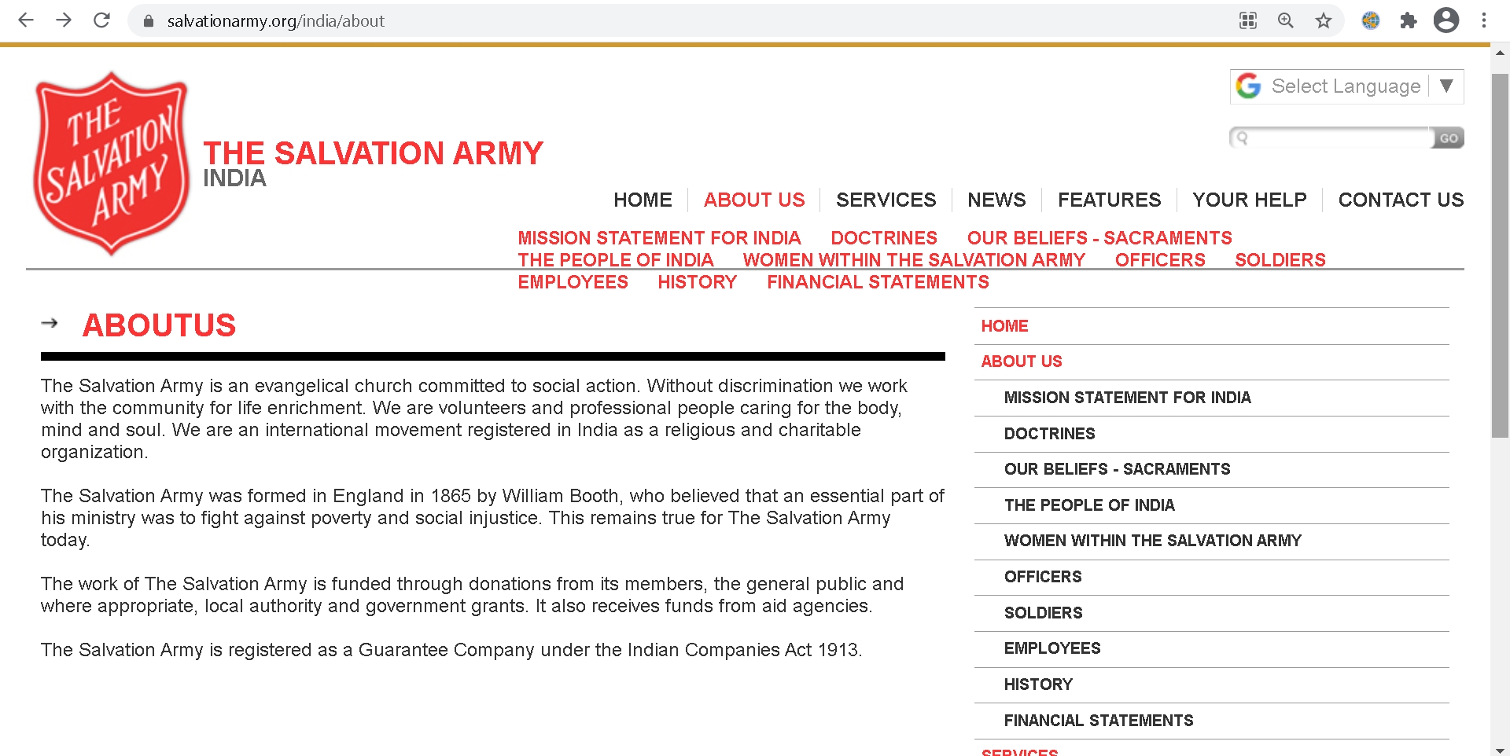
Task: Select sidebar MISSION STATEMENT FOR INDIA
Action: click(1127, 398)
